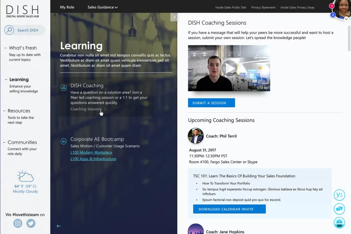Click the search magnifier icon
The width and height of the screenshot is (351, 234).
(9, 30)
